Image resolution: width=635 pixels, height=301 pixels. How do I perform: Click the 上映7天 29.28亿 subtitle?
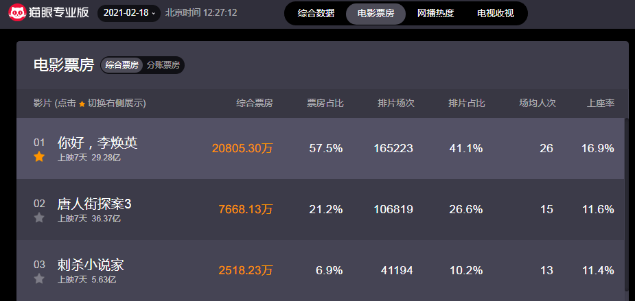[x=89, y=158]
